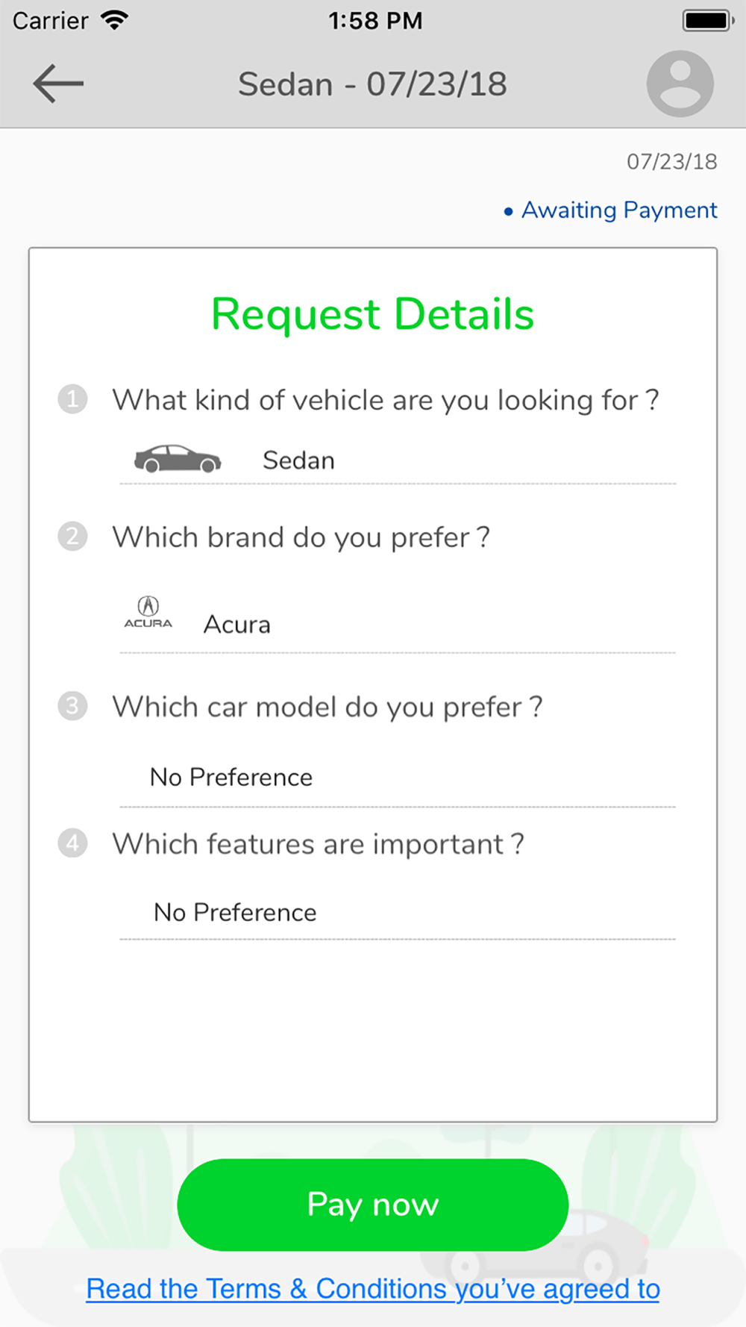
Task: Tap the back arrow icon
Action: (x=58, y=84)
